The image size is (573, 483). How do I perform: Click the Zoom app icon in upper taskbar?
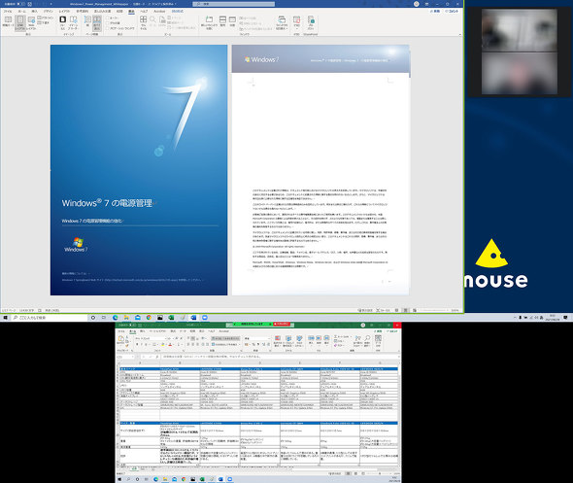pyautogui.click(x=205, y=318)
